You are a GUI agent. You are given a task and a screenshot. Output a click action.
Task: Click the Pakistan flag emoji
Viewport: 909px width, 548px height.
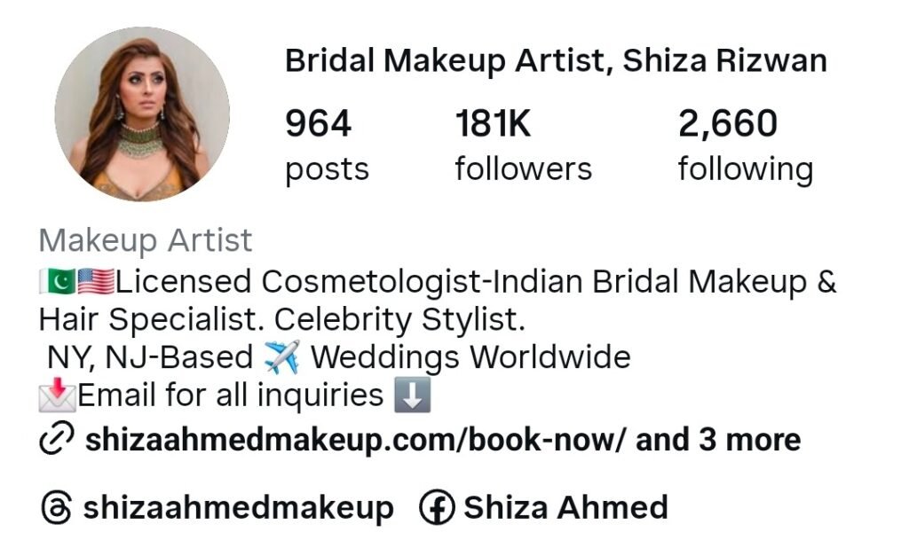pyautogui.click(x=58, y=282)
